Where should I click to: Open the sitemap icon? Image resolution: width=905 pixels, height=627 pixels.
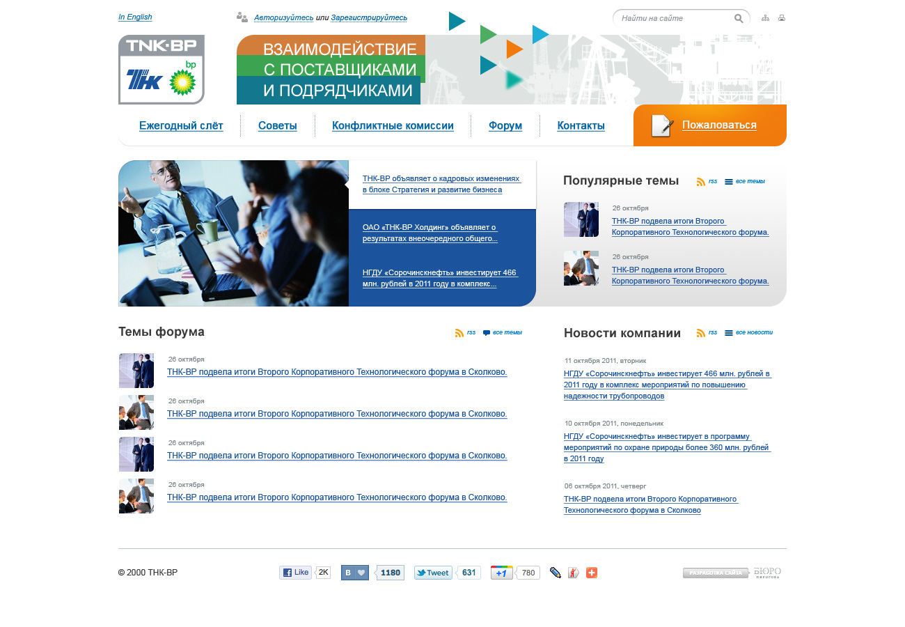766,18
